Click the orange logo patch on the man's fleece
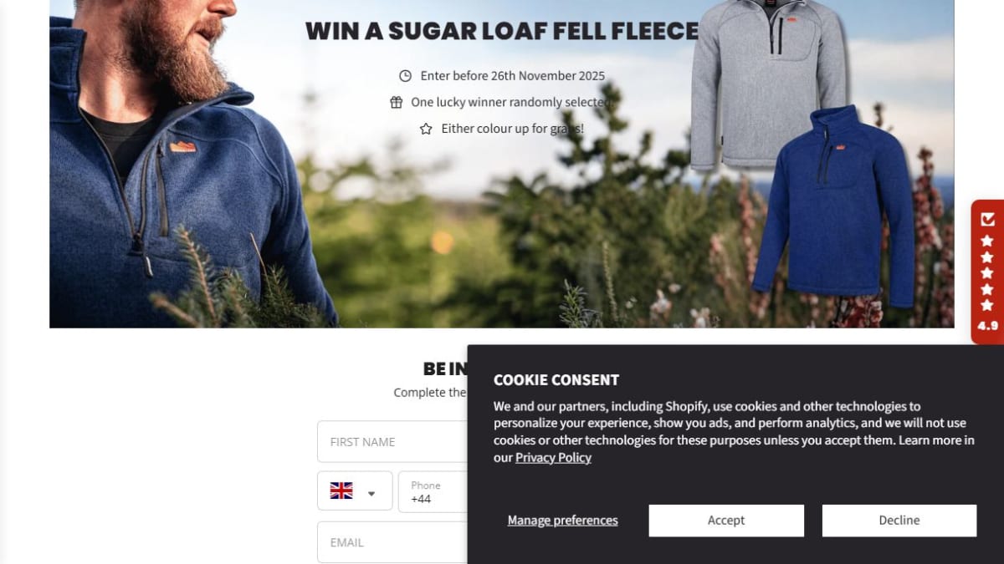This screenshot has width=1004, height=564. tap(182, 147)
